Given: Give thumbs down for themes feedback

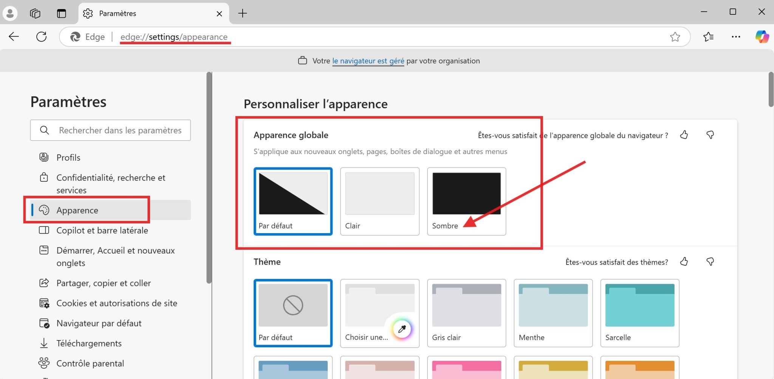Looking at the screenshot, I should [711, 261].
